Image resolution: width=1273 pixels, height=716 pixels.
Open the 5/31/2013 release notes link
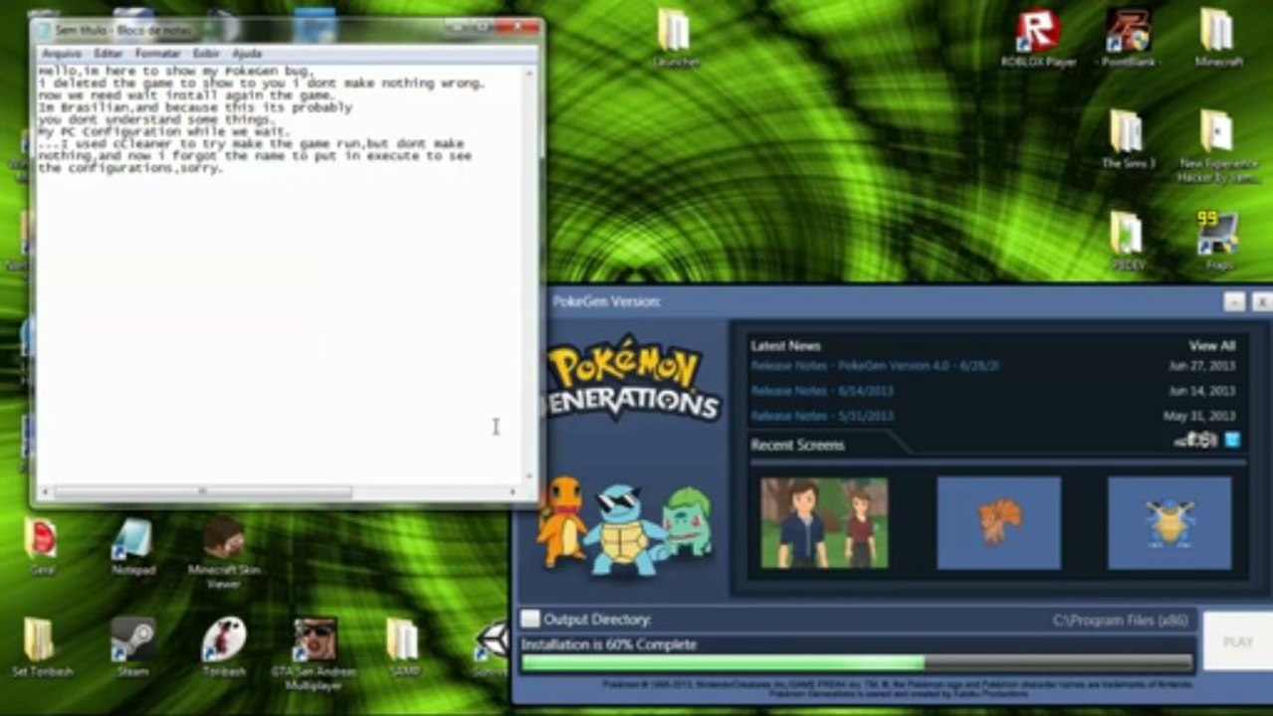822,416
